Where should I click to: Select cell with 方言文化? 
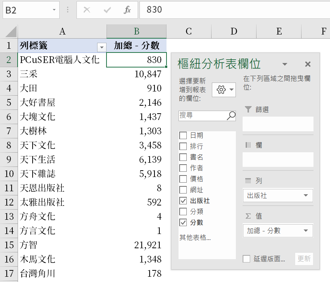[62, 231]
